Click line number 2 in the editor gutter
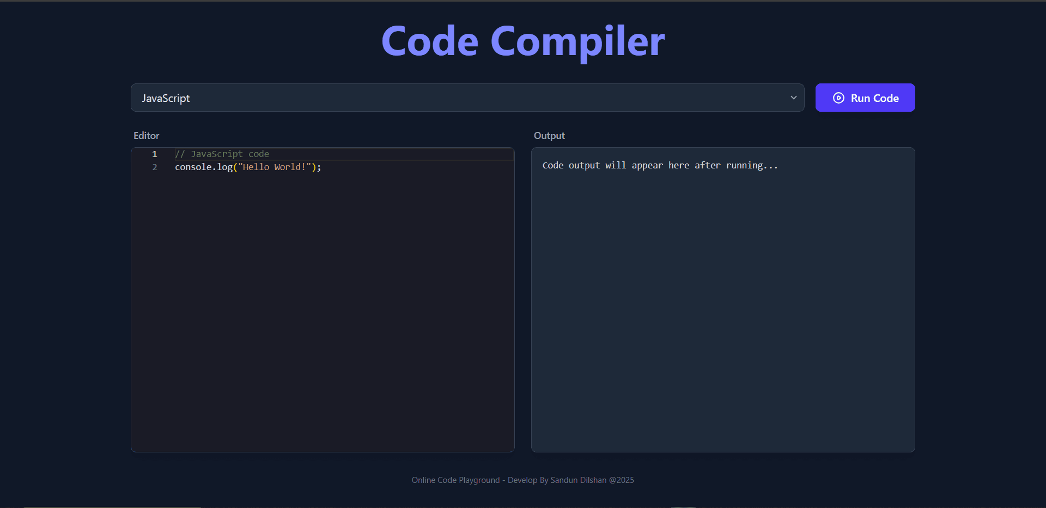 (155, 167)
